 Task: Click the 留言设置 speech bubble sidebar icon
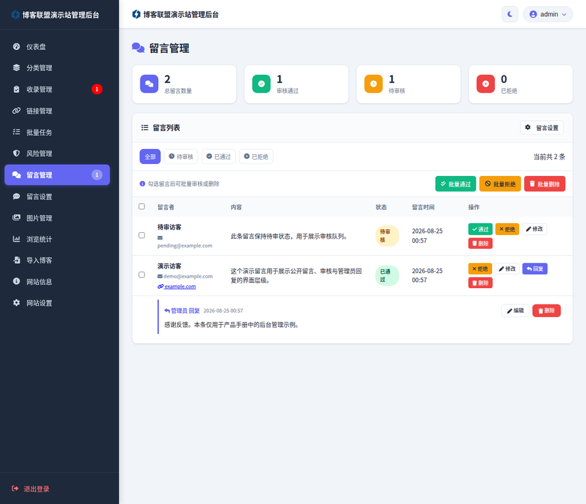tap(16, 196)
